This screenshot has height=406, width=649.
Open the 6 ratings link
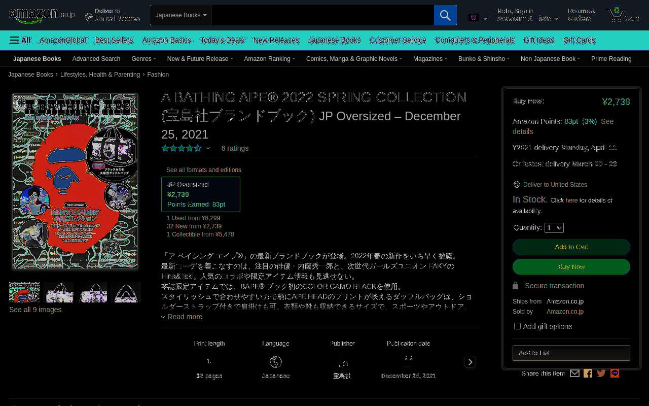tap(235, 148)
